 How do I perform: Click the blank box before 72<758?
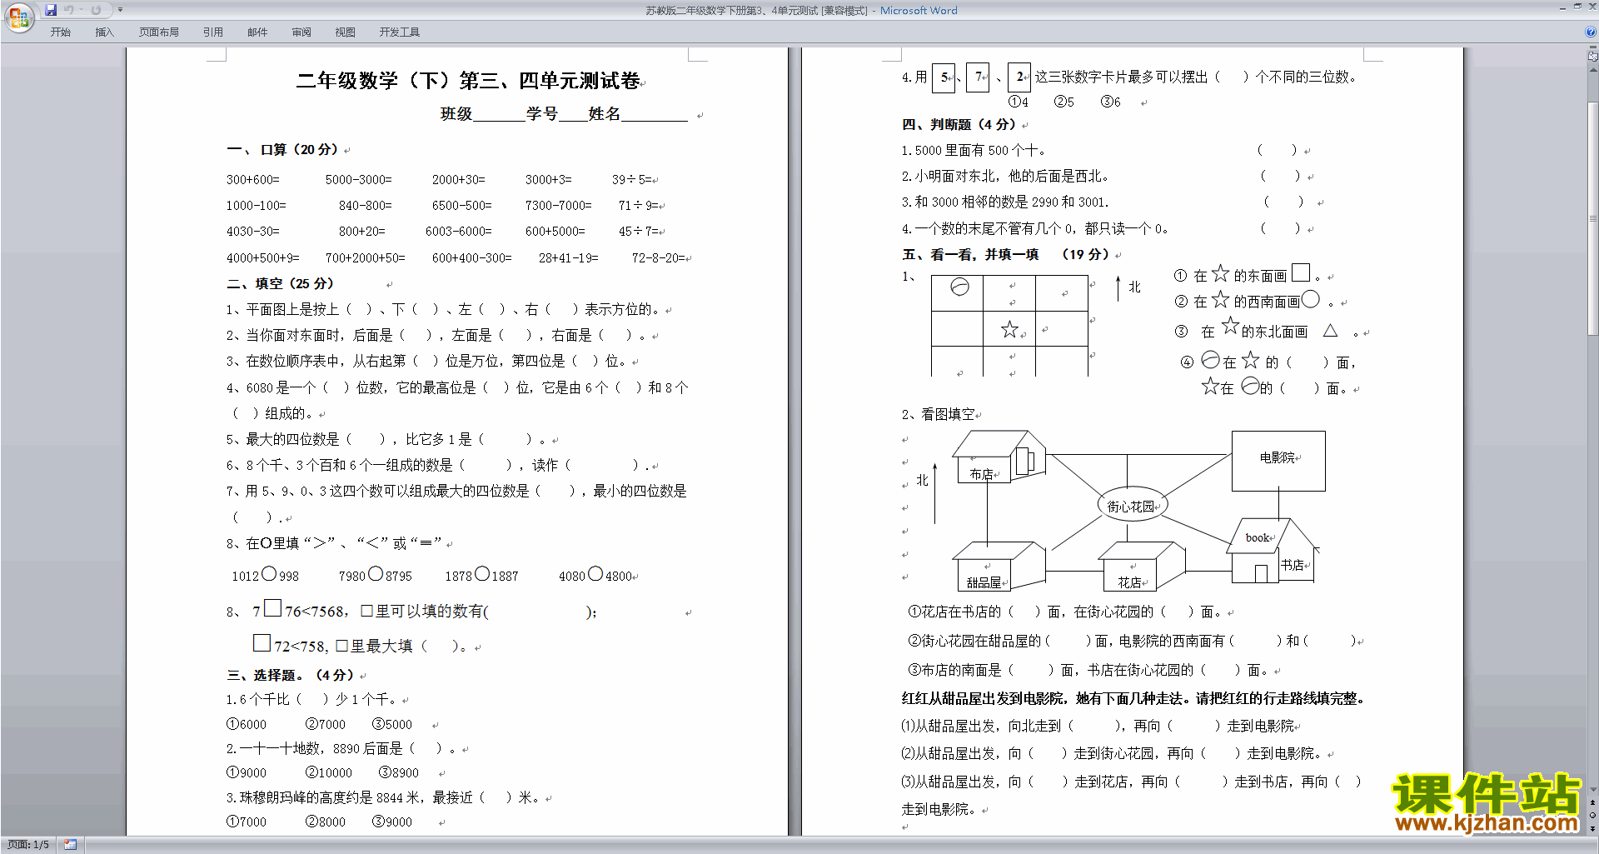tap(262, 643)
